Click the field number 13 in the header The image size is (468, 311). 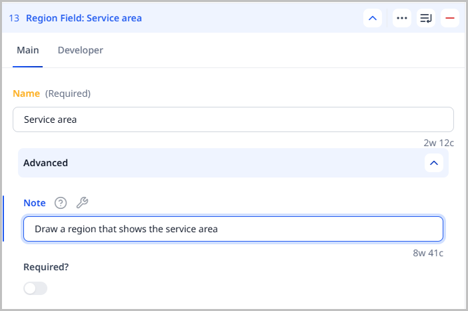pos(14,18)
